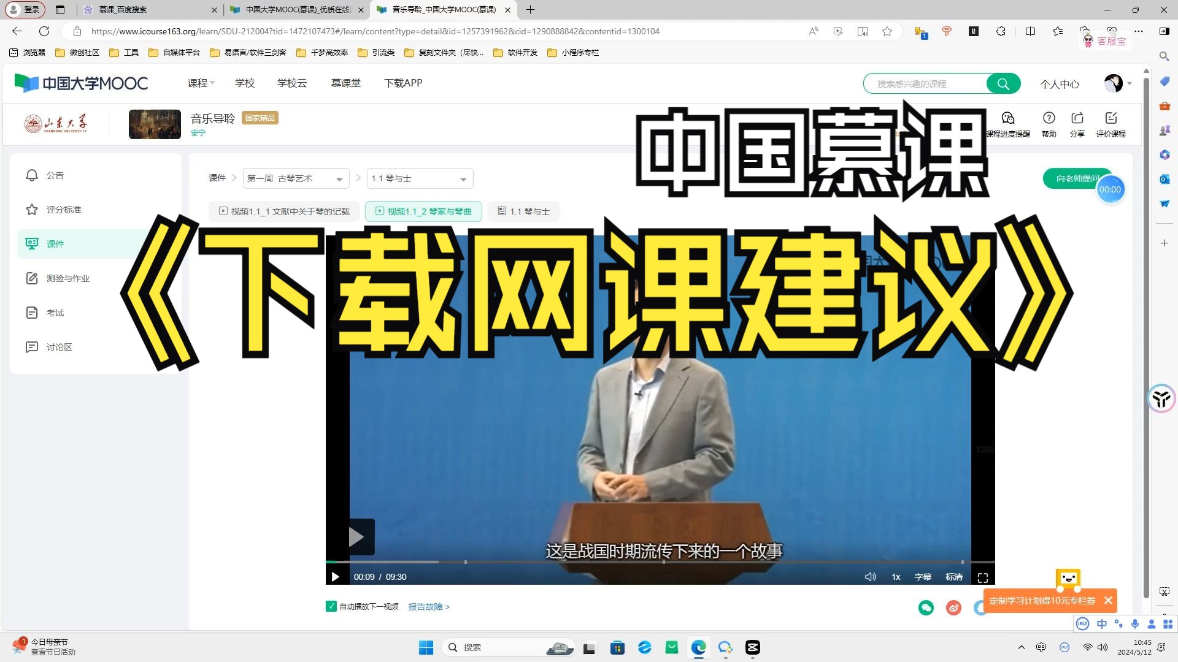Open 学校 in top navigation
This screenshot has width=1178, height=662.
[x=244, y=83]
